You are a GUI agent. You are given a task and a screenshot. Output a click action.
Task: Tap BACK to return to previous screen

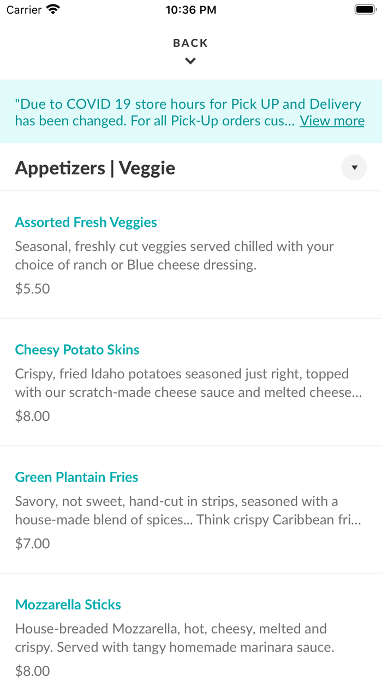coord(190,43)
